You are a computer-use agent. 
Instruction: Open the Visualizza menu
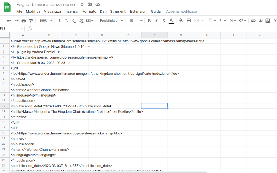click(52, 11)
